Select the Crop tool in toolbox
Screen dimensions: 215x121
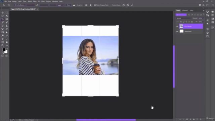coord(3,19)
